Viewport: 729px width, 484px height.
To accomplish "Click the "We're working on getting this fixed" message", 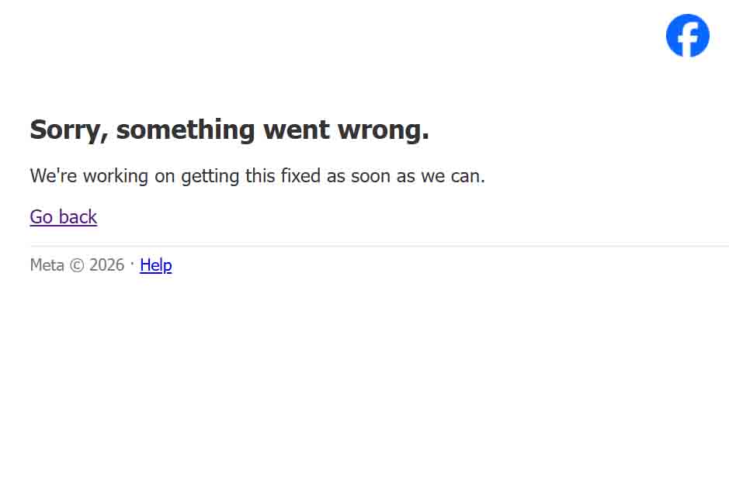I will [x=258, y=176].
